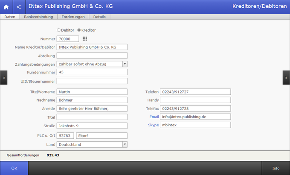Click the Email address input field

pos(195,117)
